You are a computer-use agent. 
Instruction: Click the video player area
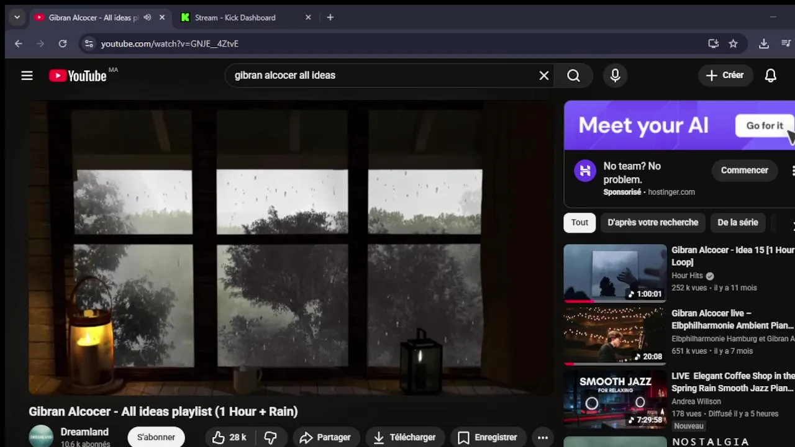(x=291, y=248)
